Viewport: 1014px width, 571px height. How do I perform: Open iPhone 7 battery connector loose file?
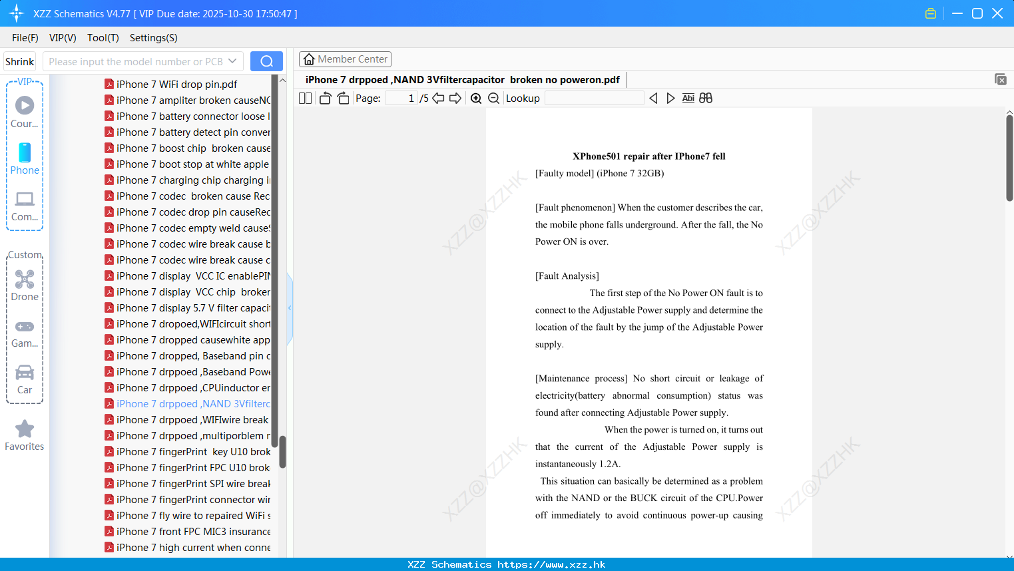coord(187,116)
